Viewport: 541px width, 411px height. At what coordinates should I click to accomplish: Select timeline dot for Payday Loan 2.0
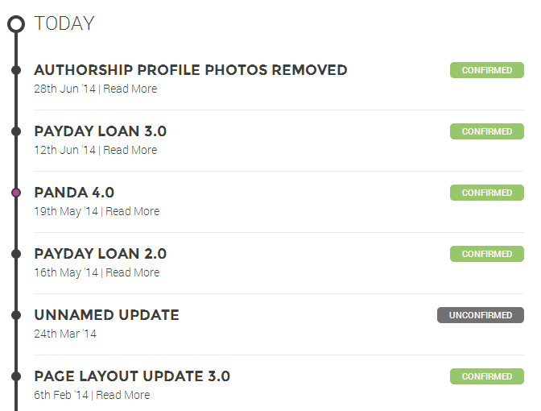click(x=16, y=254)
